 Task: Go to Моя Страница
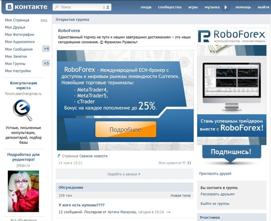[17, 20]
